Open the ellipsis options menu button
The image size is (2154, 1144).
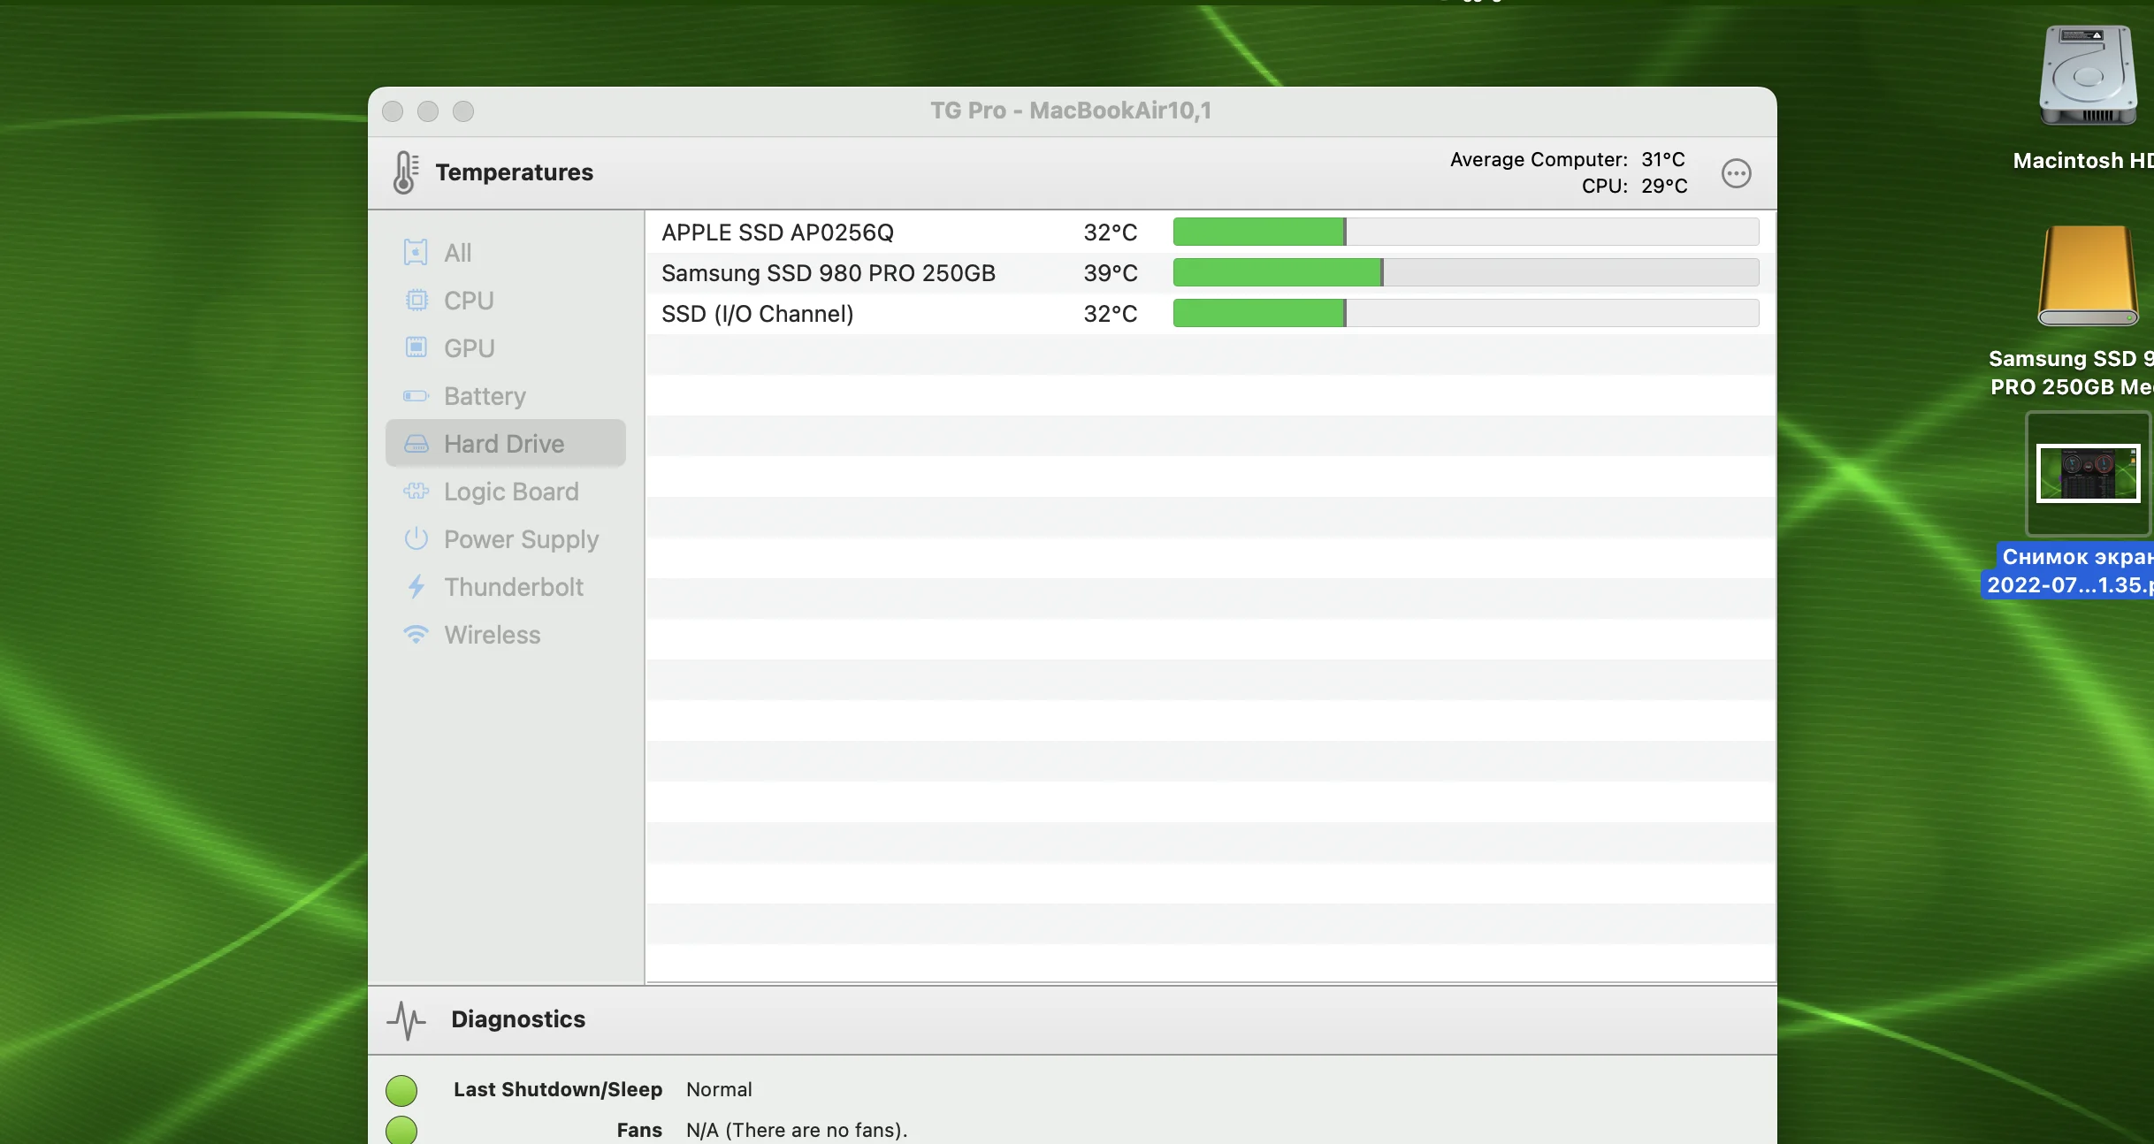(1736, 173)
